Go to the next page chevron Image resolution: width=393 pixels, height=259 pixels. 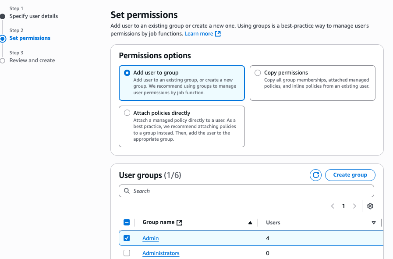(354, 206)
